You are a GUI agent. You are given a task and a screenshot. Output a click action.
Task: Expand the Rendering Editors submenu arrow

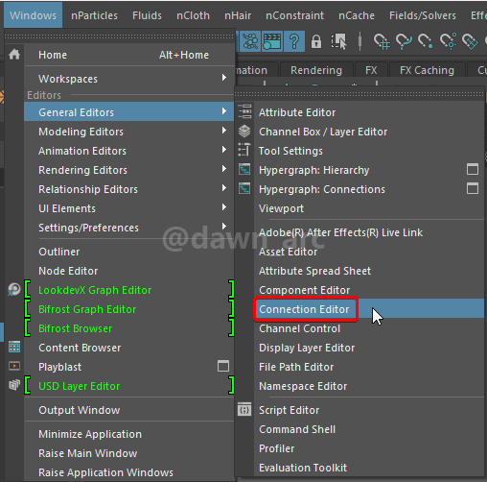click(224, 169)
